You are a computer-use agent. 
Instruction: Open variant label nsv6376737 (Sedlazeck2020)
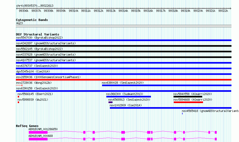(37, 66)
